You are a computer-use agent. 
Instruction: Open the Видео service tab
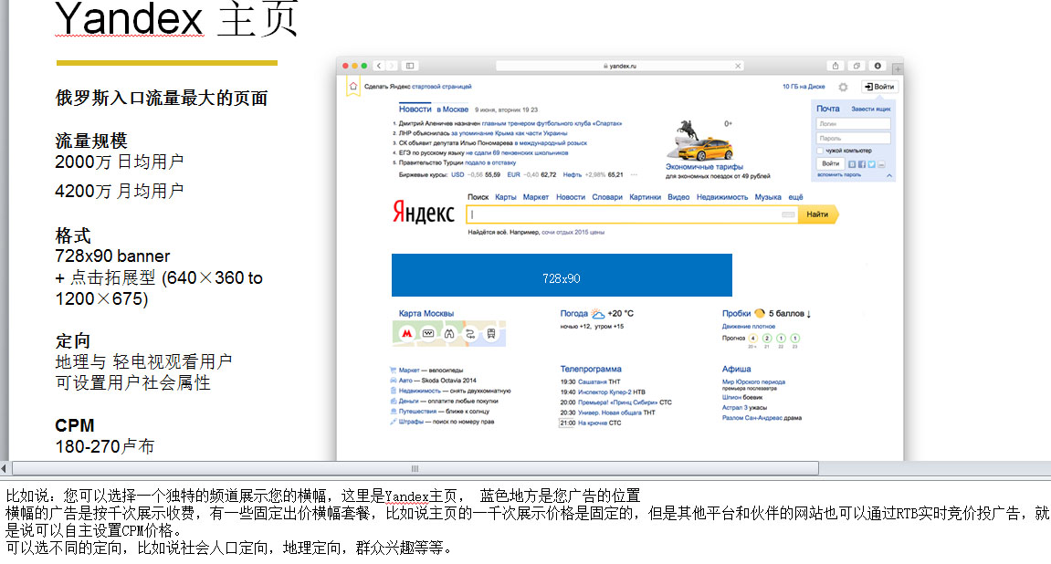point(678,197)
